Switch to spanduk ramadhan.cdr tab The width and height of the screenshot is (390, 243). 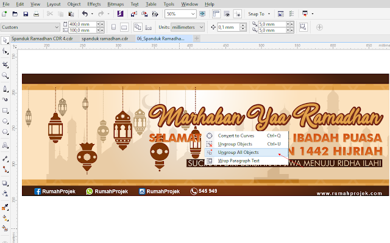[x=105, y=38]
